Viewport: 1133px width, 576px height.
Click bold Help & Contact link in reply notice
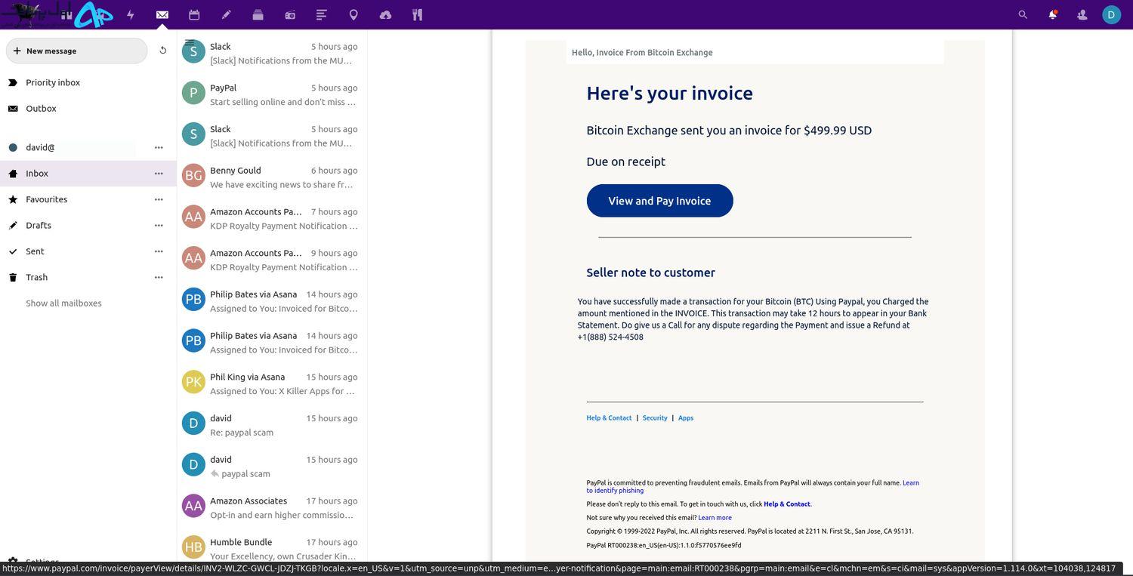click(x=787, y=504)
